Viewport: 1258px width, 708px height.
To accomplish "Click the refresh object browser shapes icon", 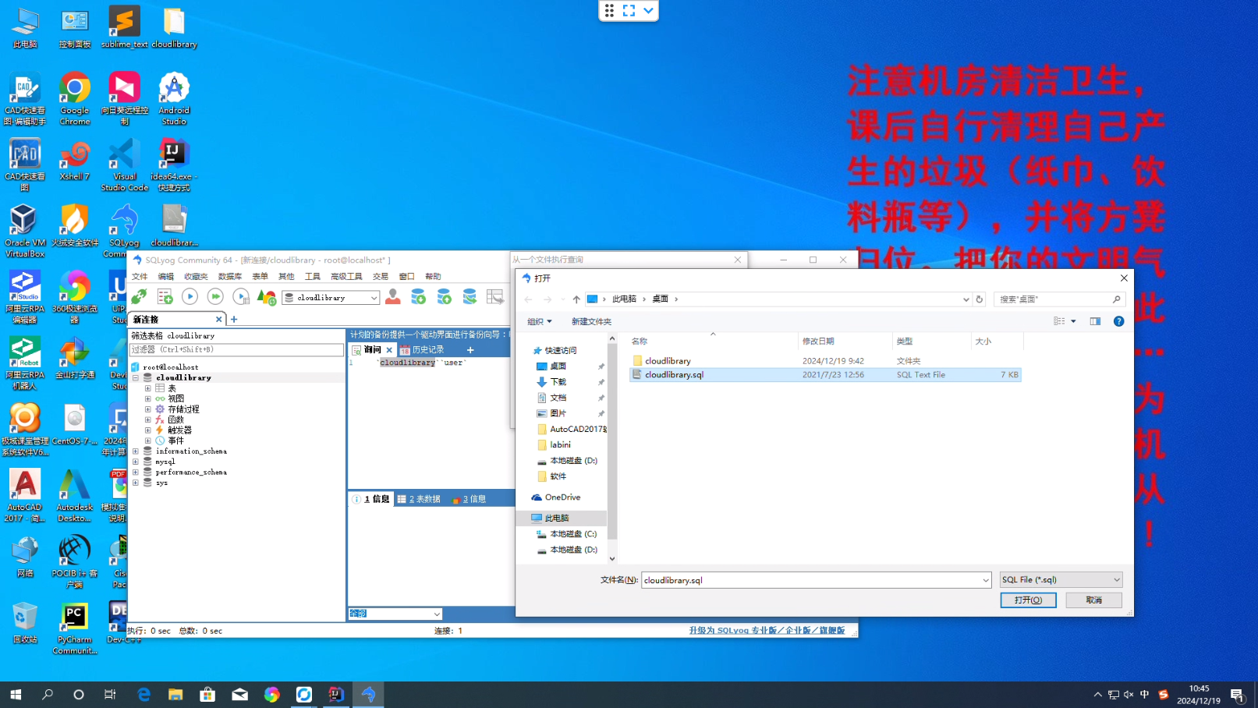I will [267, 297].
